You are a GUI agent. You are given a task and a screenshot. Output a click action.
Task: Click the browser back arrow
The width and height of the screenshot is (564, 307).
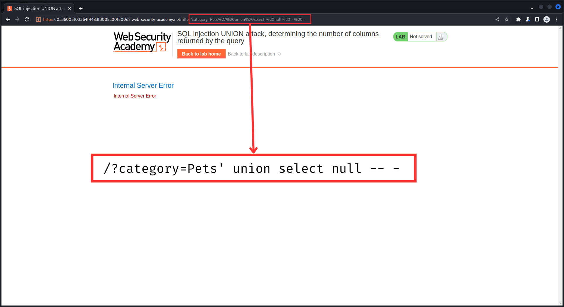[8, 19]
